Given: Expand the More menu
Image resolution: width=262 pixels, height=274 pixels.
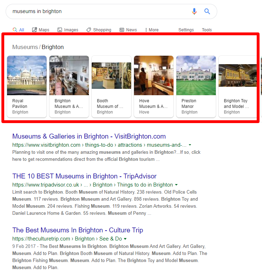Looking at the screenshot, I should [152, 30].
